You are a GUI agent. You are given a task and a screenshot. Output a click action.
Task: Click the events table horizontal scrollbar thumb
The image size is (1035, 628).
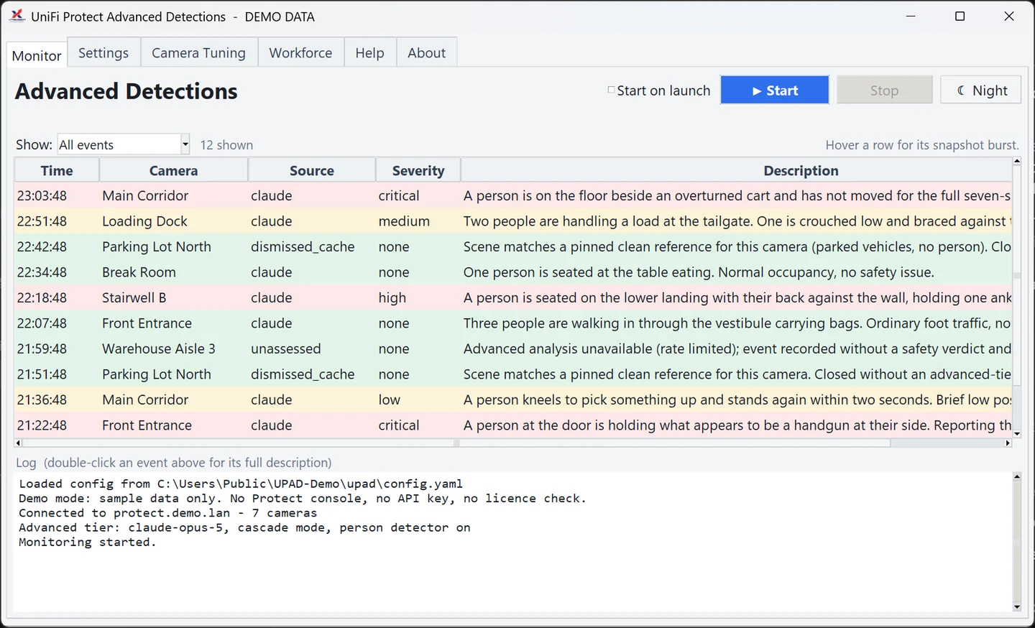[x=456, y=443]
